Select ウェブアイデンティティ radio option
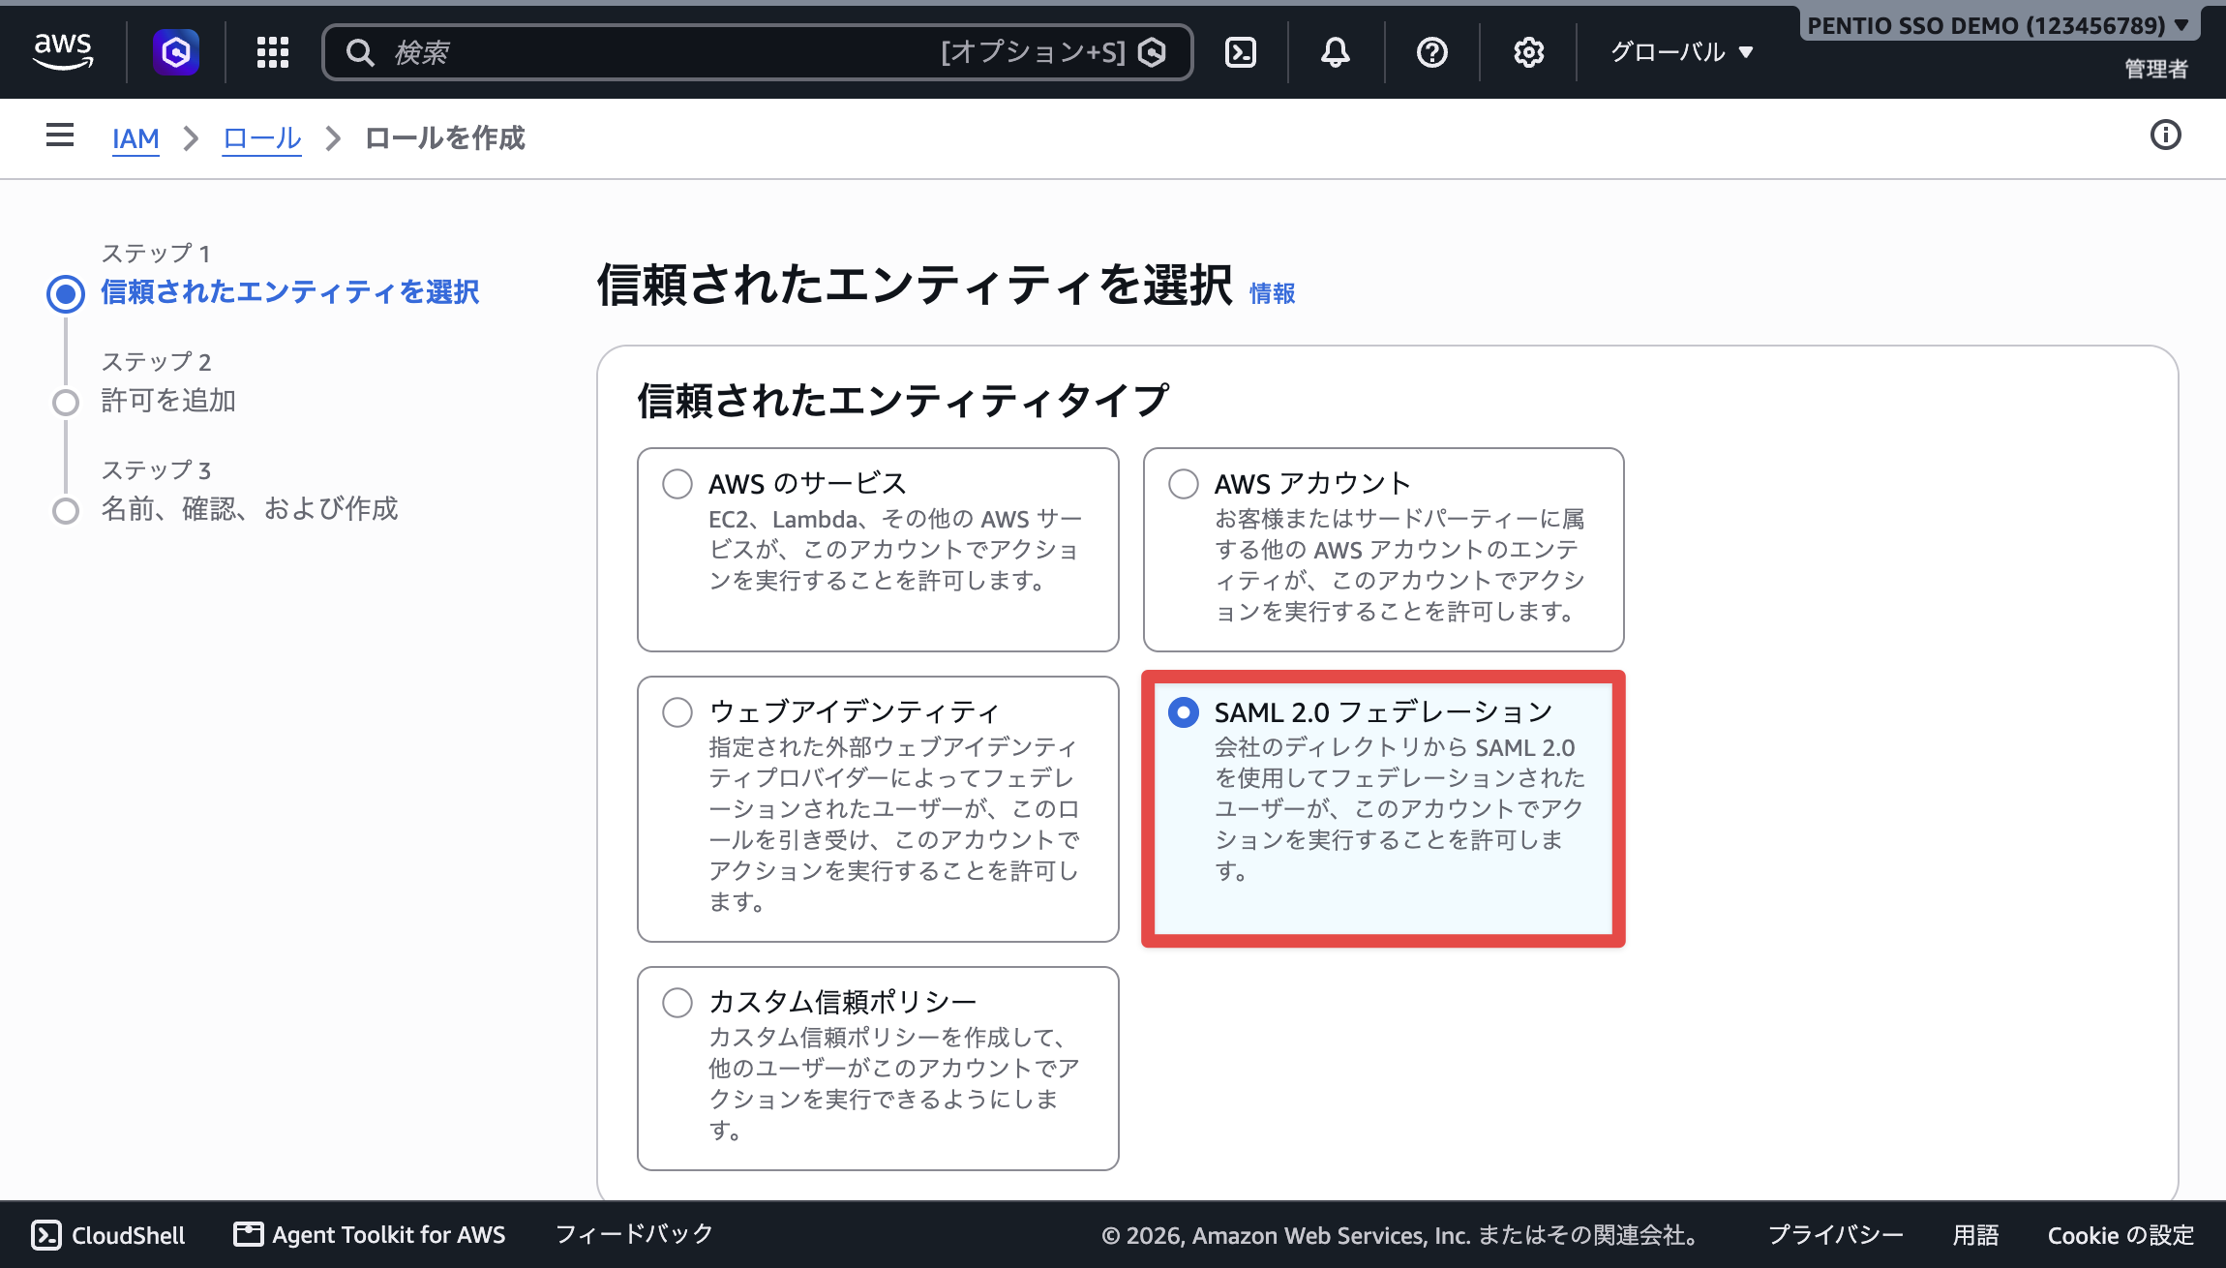The image size is (2226, 1268). 677,711
